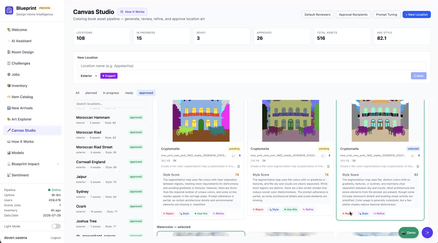
Task: Click the New Location button
Action: pos(417,14)
